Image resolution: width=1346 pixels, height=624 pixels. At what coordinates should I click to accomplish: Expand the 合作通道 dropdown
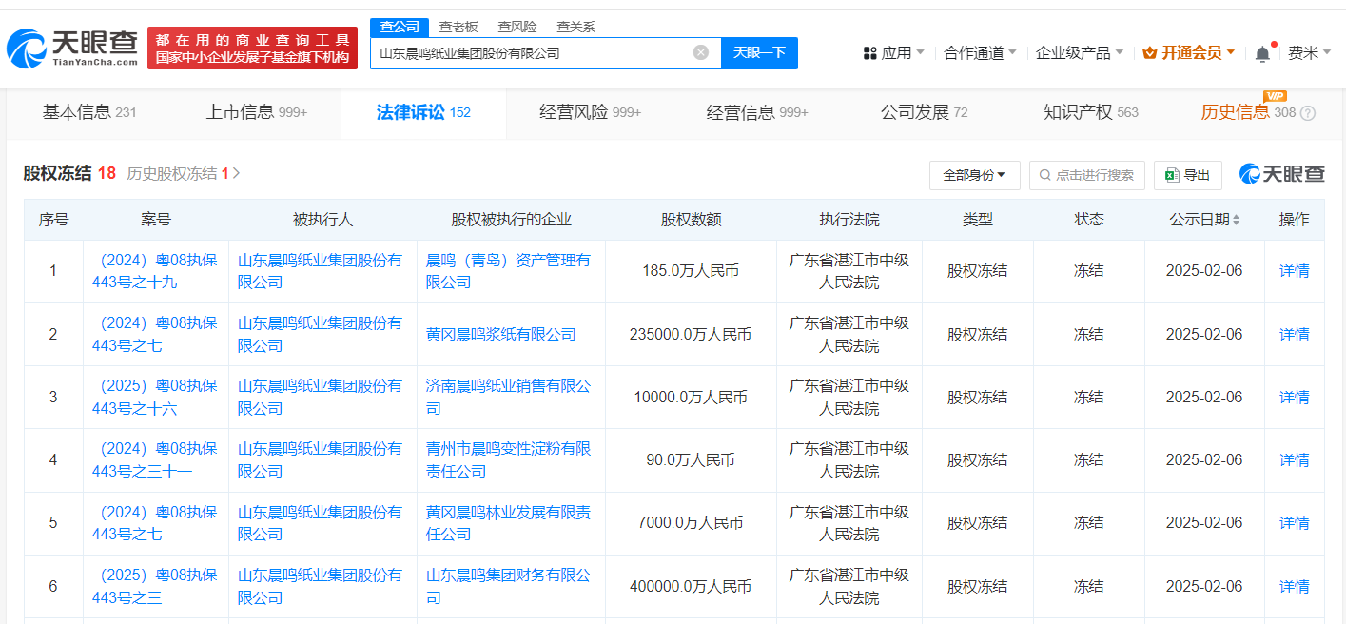pos(980,53)
